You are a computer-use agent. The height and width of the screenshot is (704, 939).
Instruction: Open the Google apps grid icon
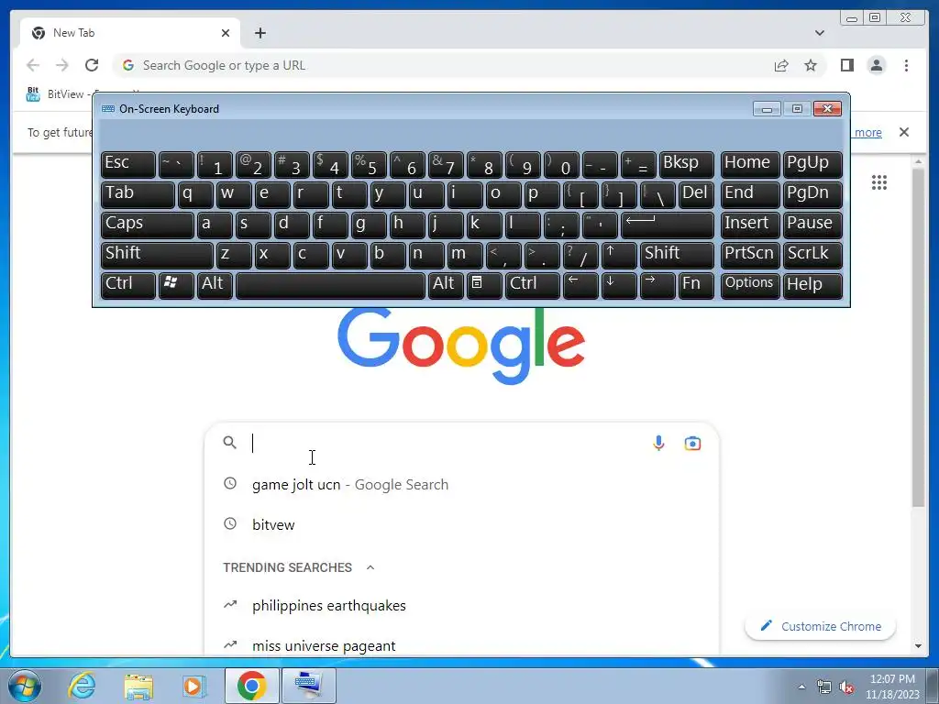(x=879, y=182)
